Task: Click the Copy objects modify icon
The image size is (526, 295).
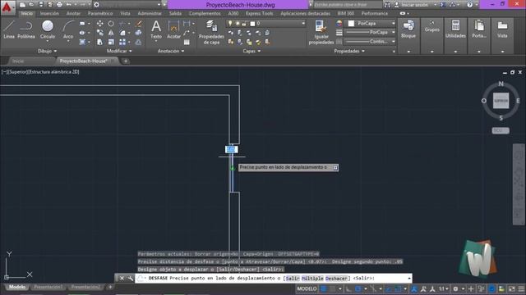Action: [100, 33]
